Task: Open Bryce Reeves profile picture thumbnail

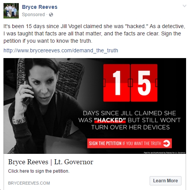Action: 11,11
